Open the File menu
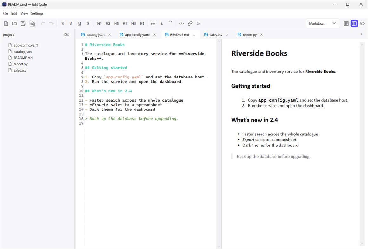 [x=5, y=13]
